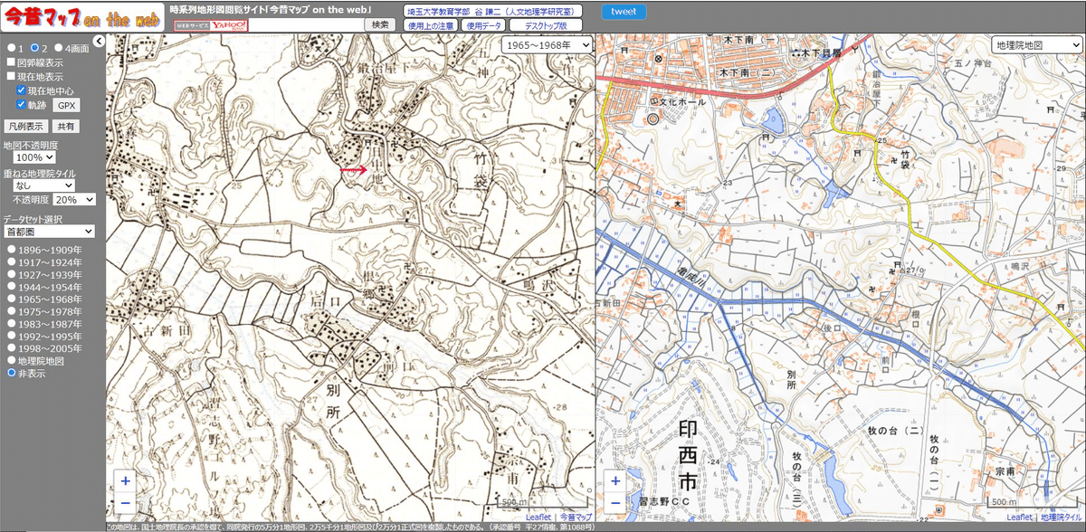Click the 凡例表示 button
1086x532 pixels.
pyautogui.click(x=25, y=127)
